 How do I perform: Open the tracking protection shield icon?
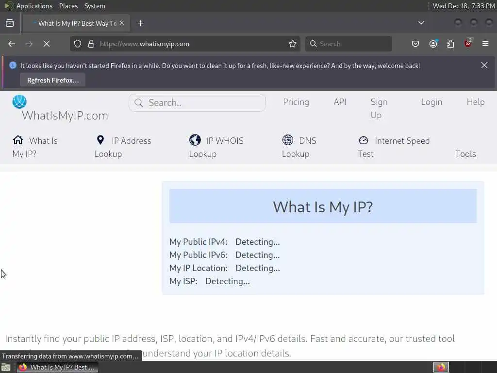(78, 44)
